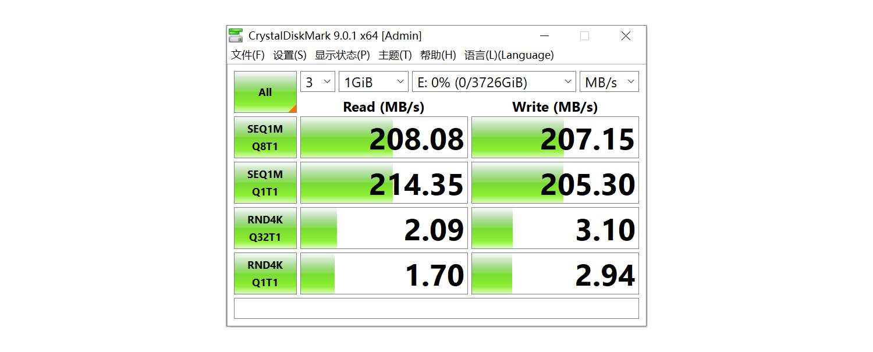Click the 2.09 random read result
The image size is (873, 352).
click(x=384, y=228)
